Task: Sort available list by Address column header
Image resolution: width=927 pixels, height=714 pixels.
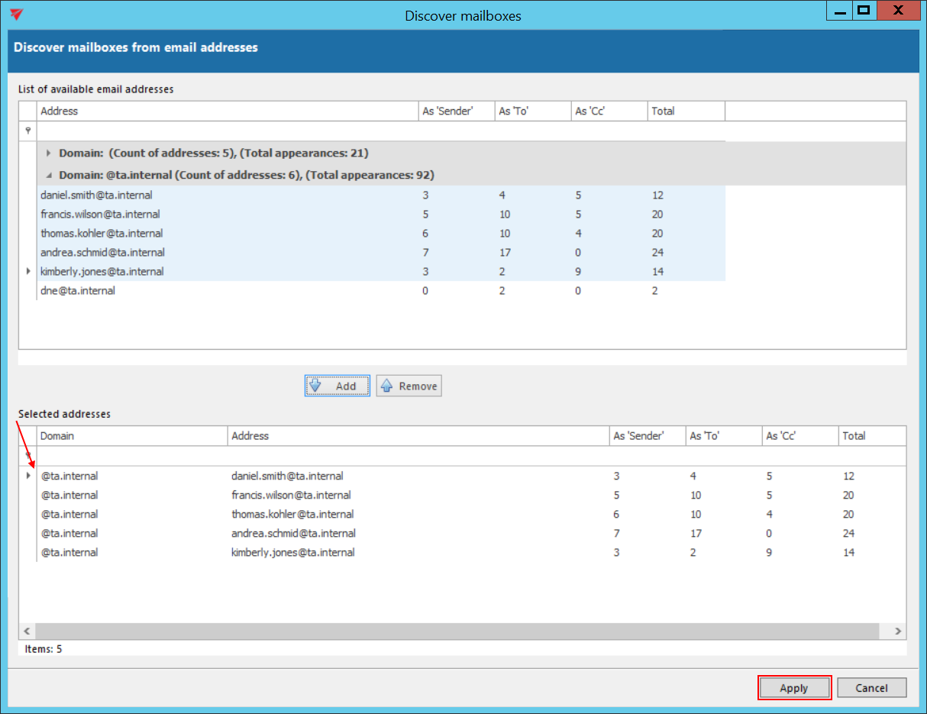Action: coord(227,111)
